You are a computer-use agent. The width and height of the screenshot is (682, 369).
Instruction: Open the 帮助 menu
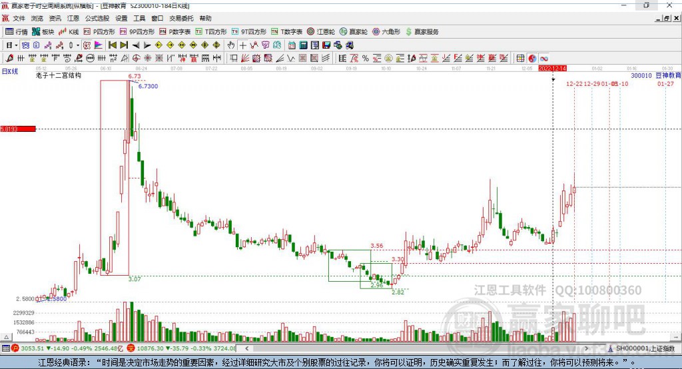pos(205,18)
